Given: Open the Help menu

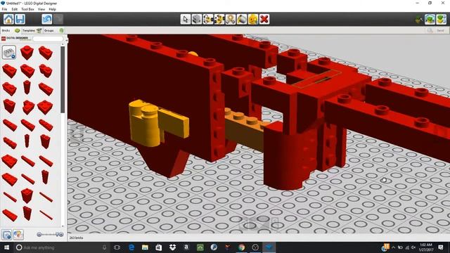Looking at the screenshot, I should (52, 9).
